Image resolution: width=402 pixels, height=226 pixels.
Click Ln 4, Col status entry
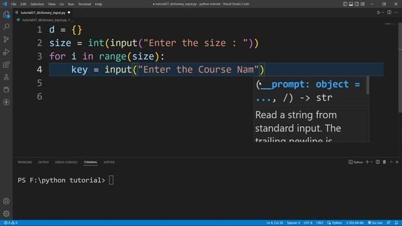274,223
